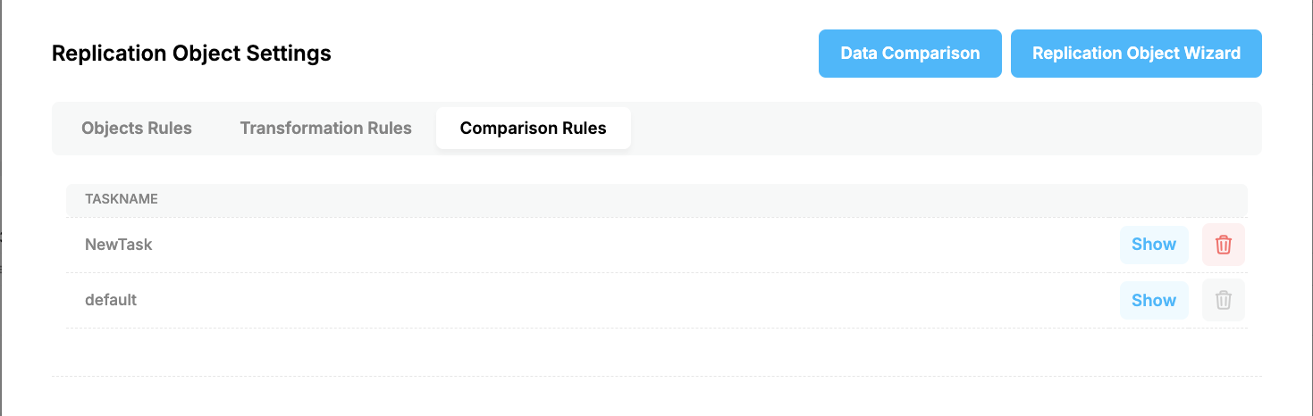This screenshot has width=1313, height=416.
Task: Open the Transformation Rules tab
Action: 325,128
